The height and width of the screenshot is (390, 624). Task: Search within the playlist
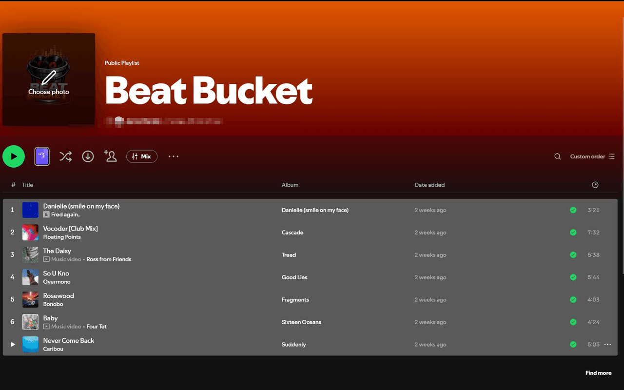coord(558,156)
